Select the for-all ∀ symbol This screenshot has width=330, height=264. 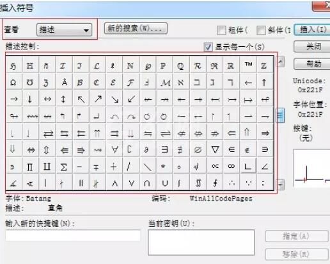click(x=114, y=149)
